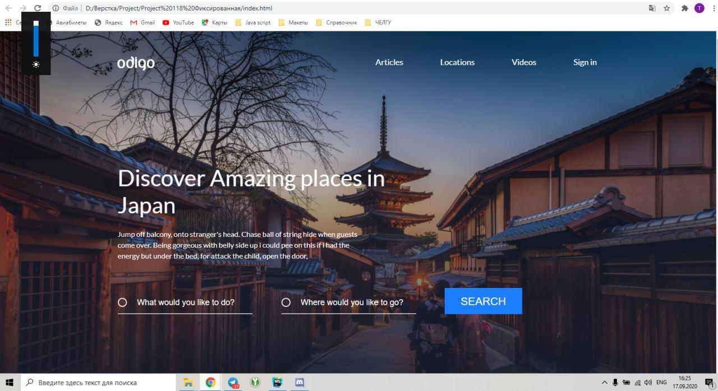Open the Gmail bookmark
This screenshot has width=718, height=391.
(142, 22)
